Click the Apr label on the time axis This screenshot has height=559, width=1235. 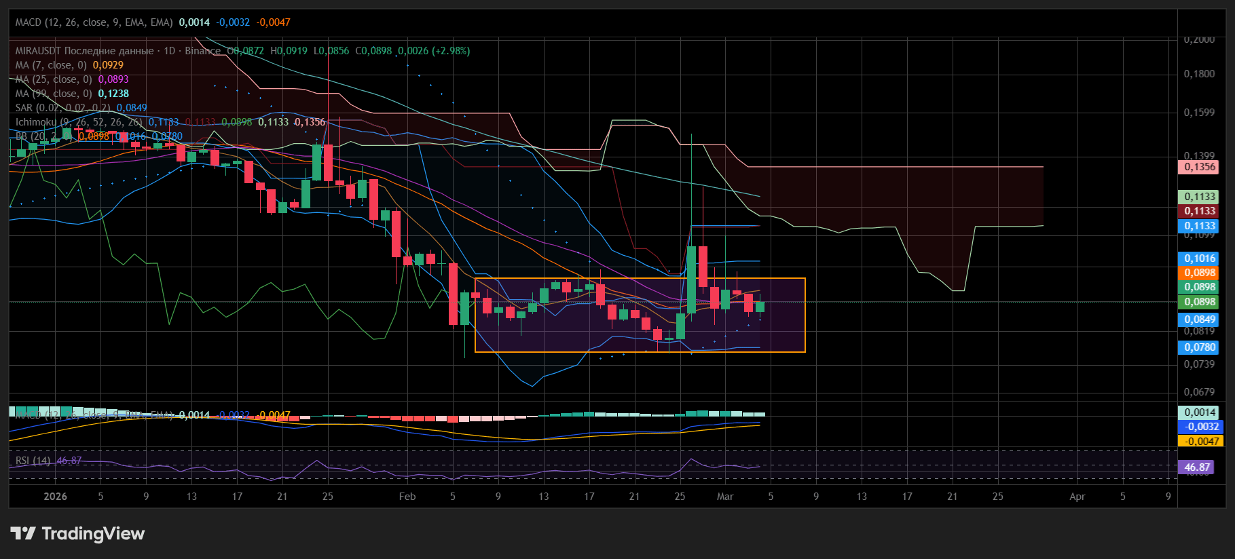click(x=1077, y=497)
